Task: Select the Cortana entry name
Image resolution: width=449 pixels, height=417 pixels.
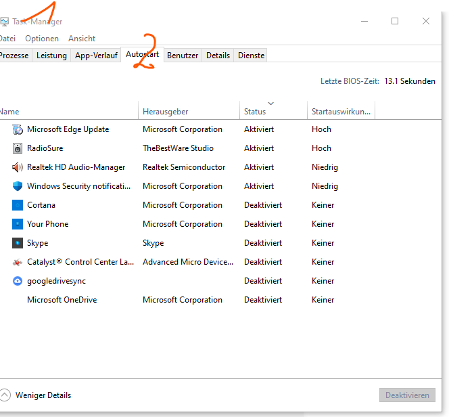Action: coord(41,205)
